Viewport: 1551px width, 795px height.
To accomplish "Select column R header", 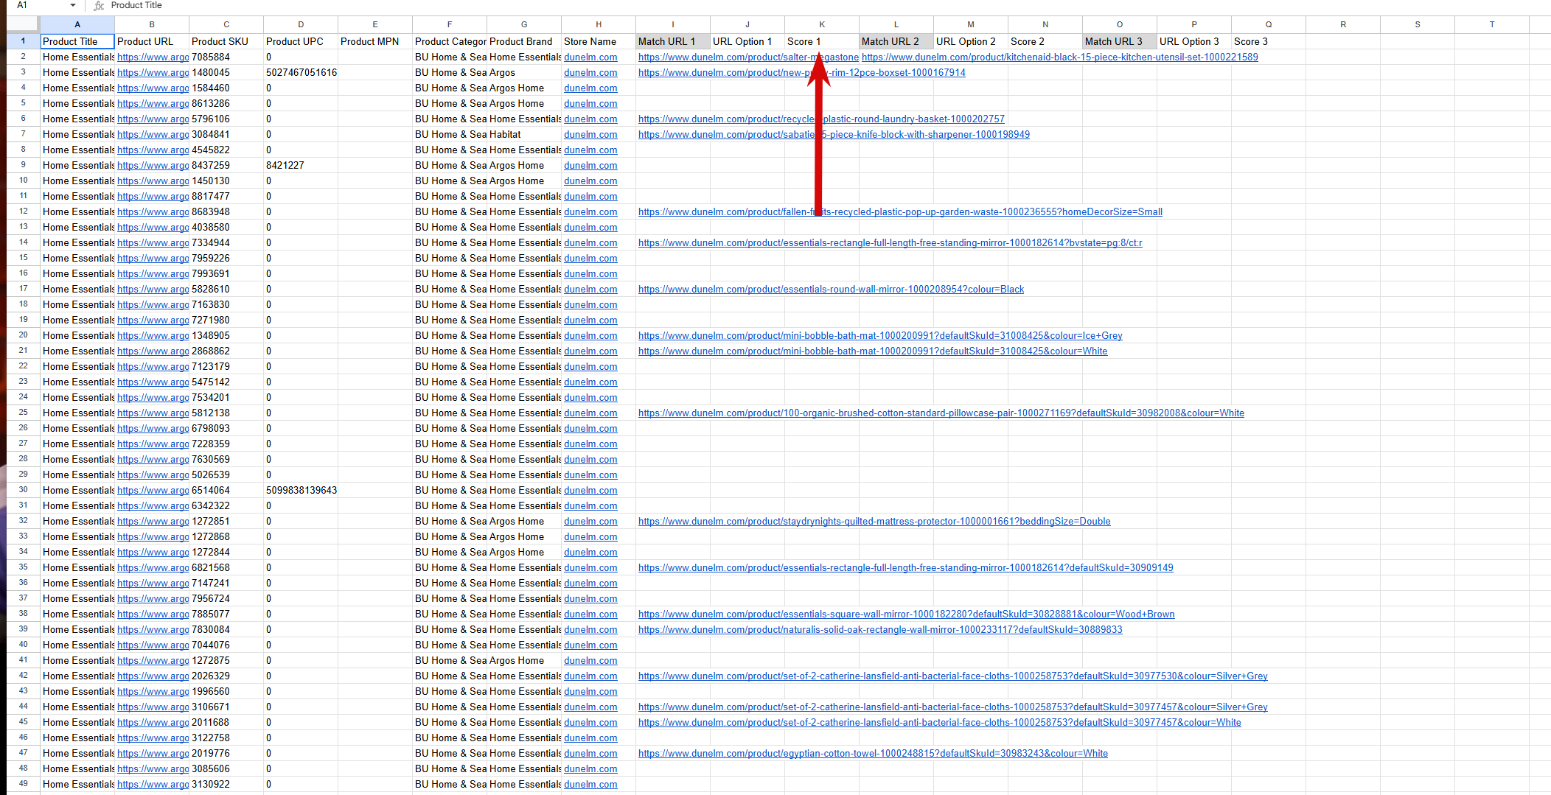I will pyautogui.click(x=1343, y=24).
